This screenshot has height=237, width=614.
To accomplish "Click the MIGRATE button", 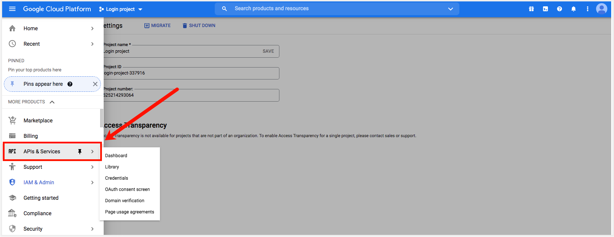I will point(157,25).
